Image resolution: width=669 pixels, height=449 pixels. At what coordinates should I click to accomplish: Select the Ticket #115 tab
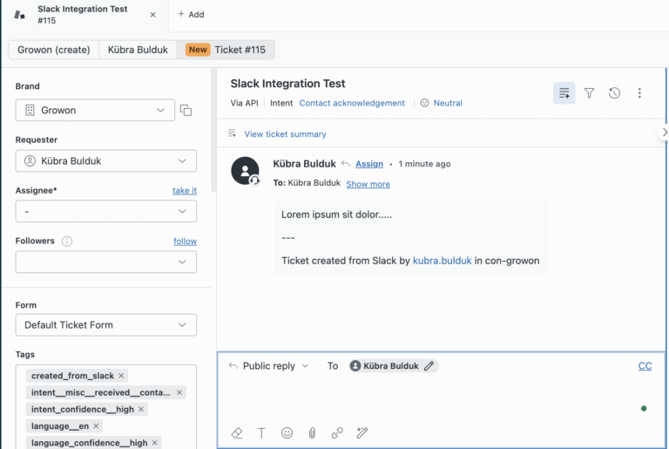pos(226,50)
